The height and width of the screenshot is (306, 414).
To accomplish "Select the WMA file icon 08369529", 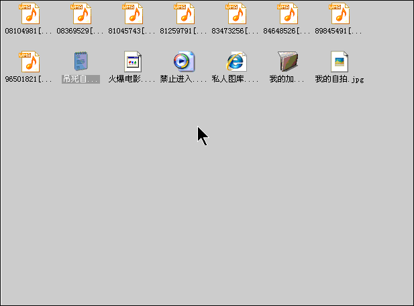I will tap(81, 13).
